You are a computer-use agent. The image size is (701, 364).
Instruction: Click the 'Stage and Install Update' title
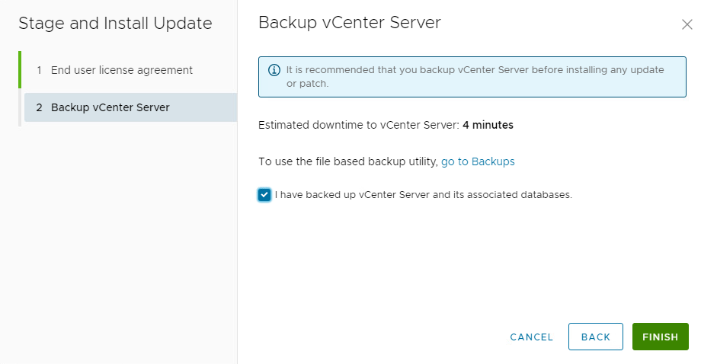(x=115, y=23)
